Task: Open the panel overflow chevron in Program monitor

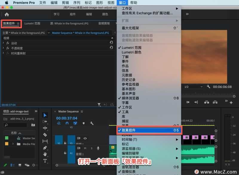Action: [x=226, y=101]
